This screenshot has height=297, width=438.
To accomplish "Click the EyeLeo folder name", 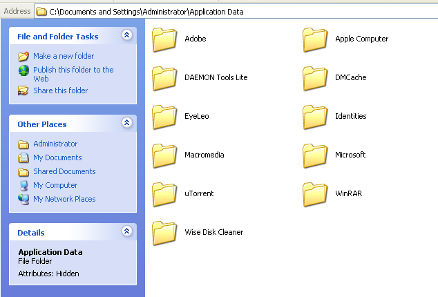I will coord(197,116).
